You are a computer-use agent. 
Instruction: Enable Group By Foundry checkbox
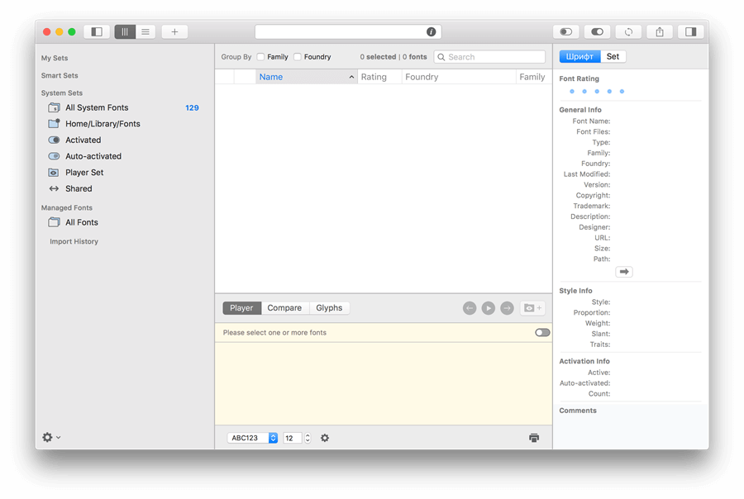click(298, 57)
